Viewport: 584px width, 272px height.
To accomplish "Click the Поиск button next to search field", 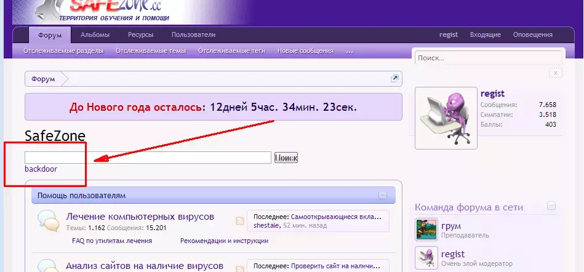I will [x=286, y=158].
